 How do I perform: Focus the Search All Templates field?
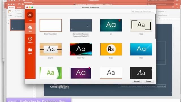tap(143, 11)
